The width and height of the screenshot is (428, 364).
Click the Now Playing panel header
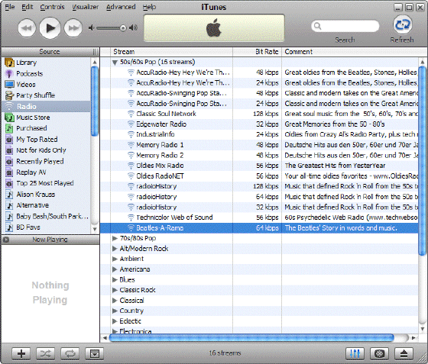coord(50,240)
